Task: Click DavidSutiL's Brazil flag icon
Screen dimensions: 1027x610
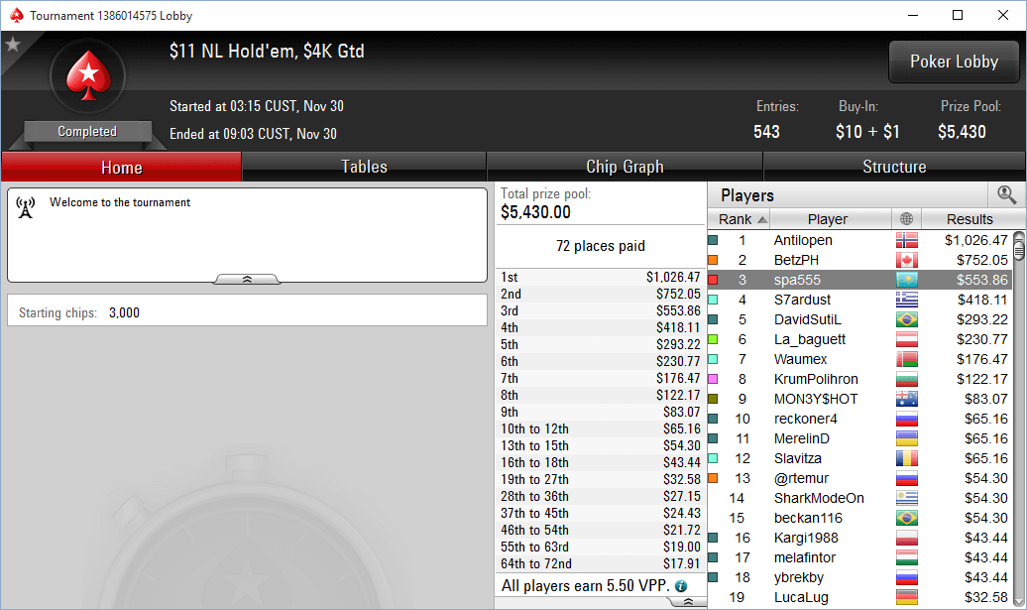Action: tap(906, 319)
